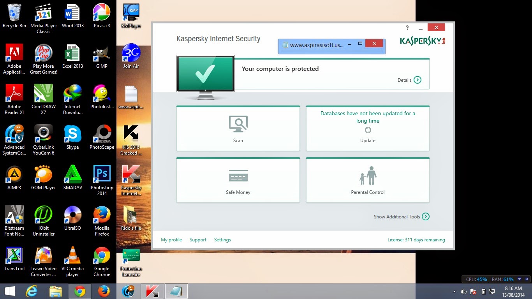Select Leawo Video Converter icon
Viewport: 532px width, 299px height.
pos(44,261)
